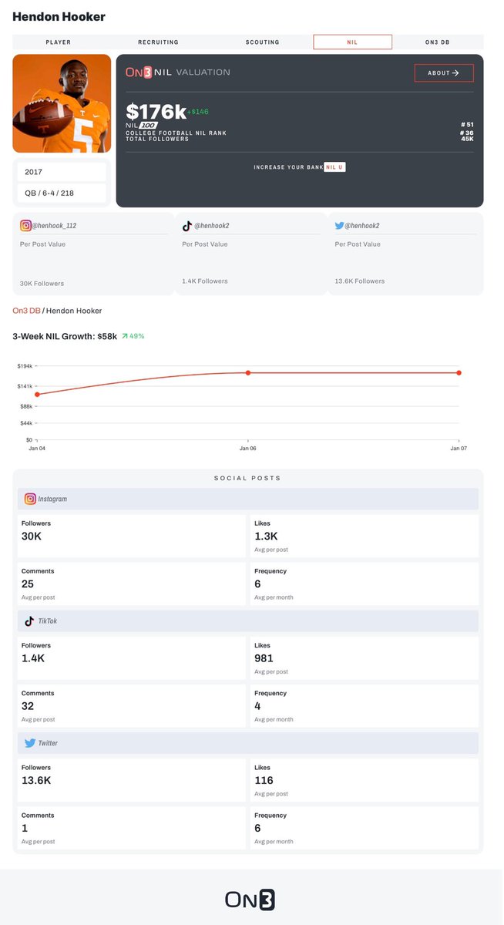Viewport: 504px width, 925px height.
Task: Click the Twitter Followers 13.6K value
Action: point(36,780)
